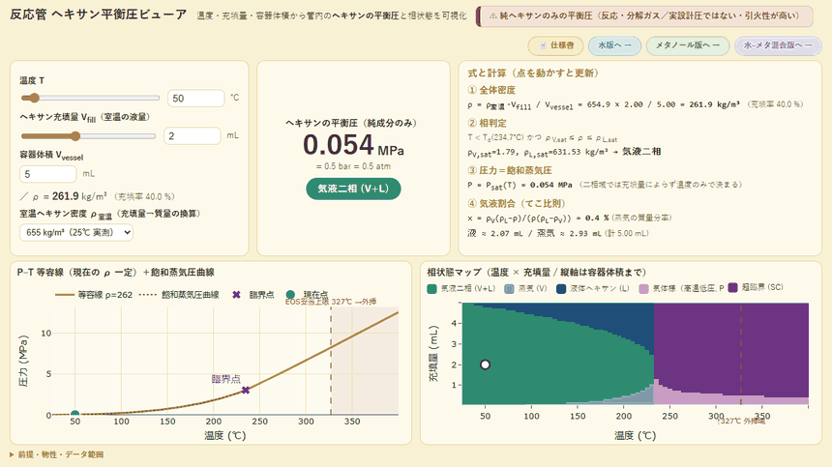
Task: Toggle the 等容線 ρ=262 legend entry
Action: (x=94, y=295)
